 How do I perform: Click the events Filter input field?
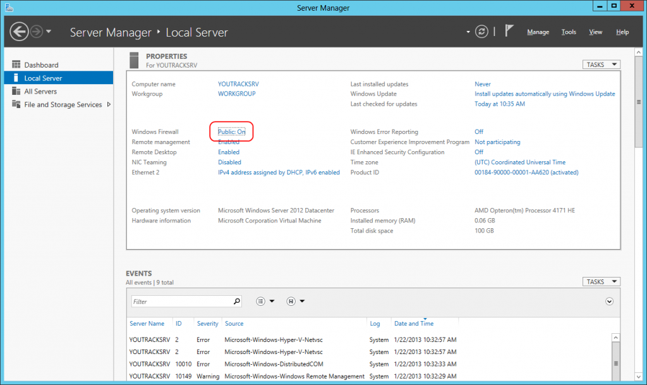click(181, 302)
